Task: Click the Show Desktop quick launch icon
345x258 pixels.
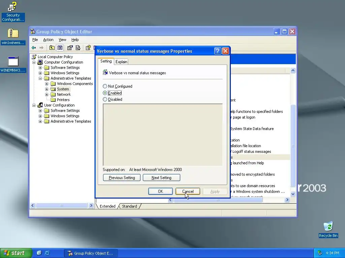Action: 39,253
